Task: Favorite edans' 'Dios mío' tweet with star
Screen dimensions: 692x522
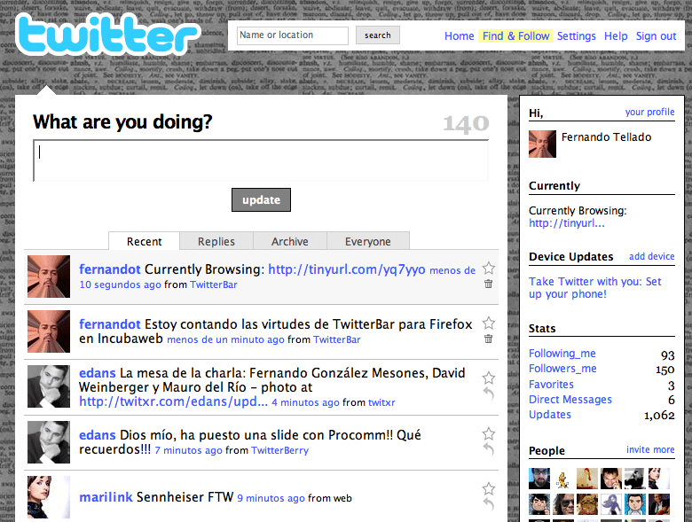Action: coord(488,433)
